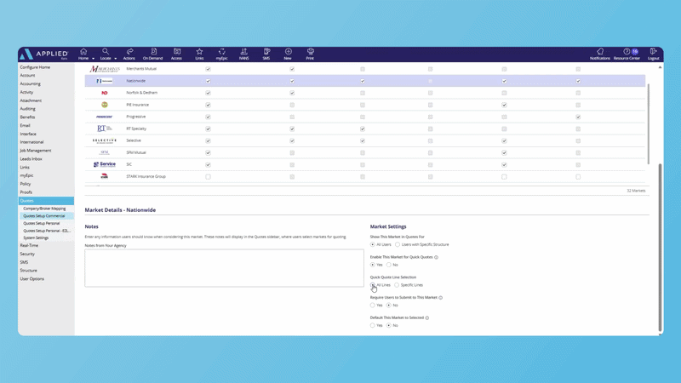This screenshot has height=383, width=681.
Task: Open the SMS toolbar icon
Action: 266,52
